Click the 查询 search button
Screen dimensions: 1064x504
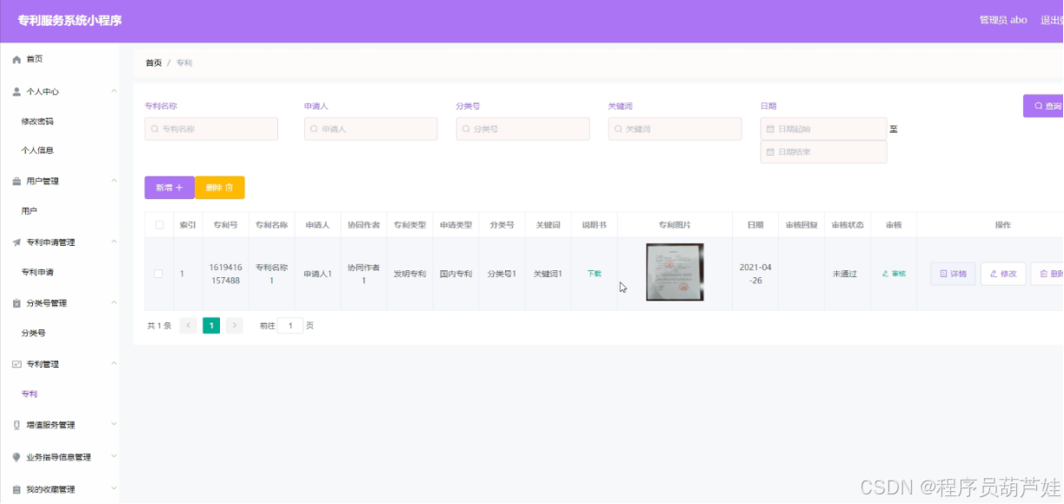click(x=1044, y=106)
